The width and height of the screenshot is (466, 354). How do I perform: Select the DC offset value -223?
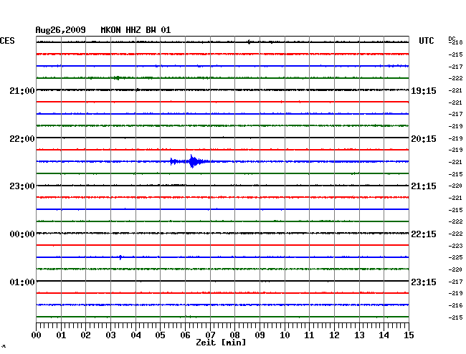coord(455,246)
